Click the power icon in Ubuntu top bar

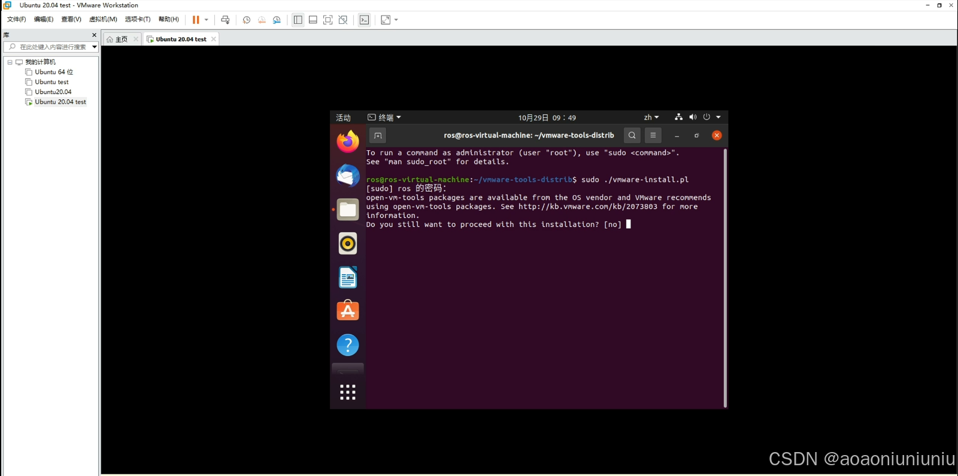[707, 117]
